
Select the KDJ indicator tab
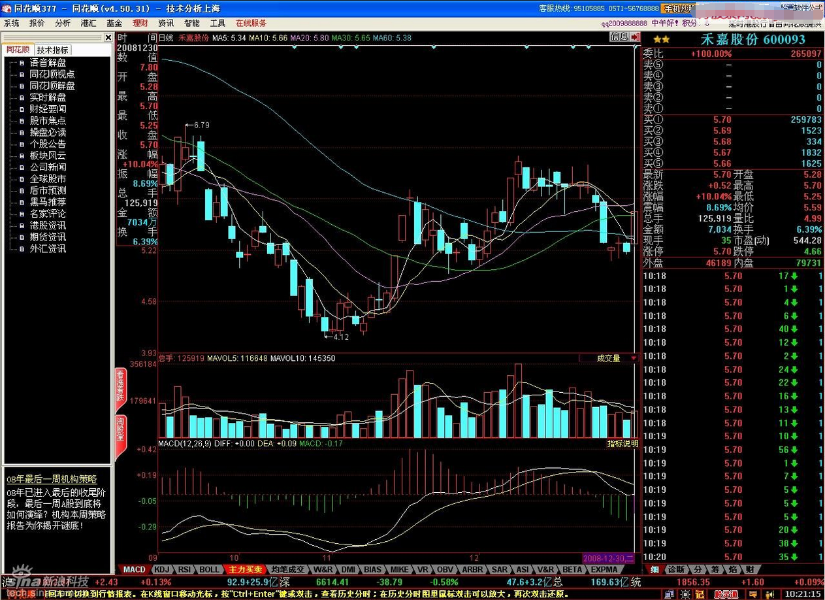tap(162, 569)
